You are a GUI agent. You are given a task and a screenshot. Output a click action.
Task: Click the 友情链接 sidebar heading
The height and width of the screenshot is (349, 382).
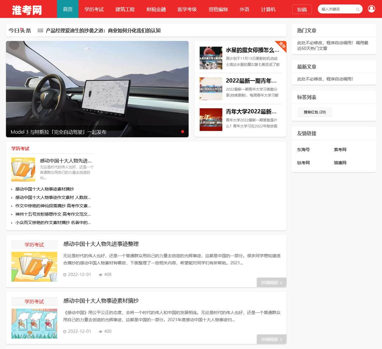pos(306,133)
